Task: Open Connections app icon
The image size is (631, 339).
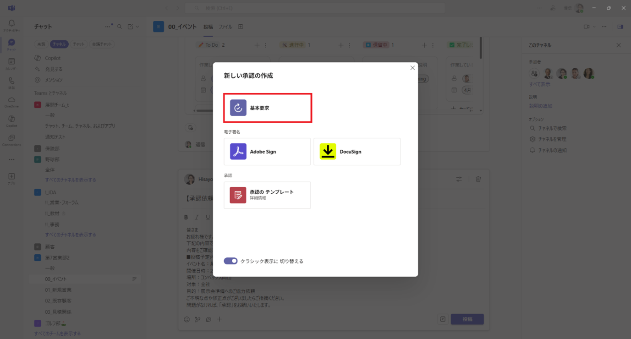Action: (x=11, y=140)
